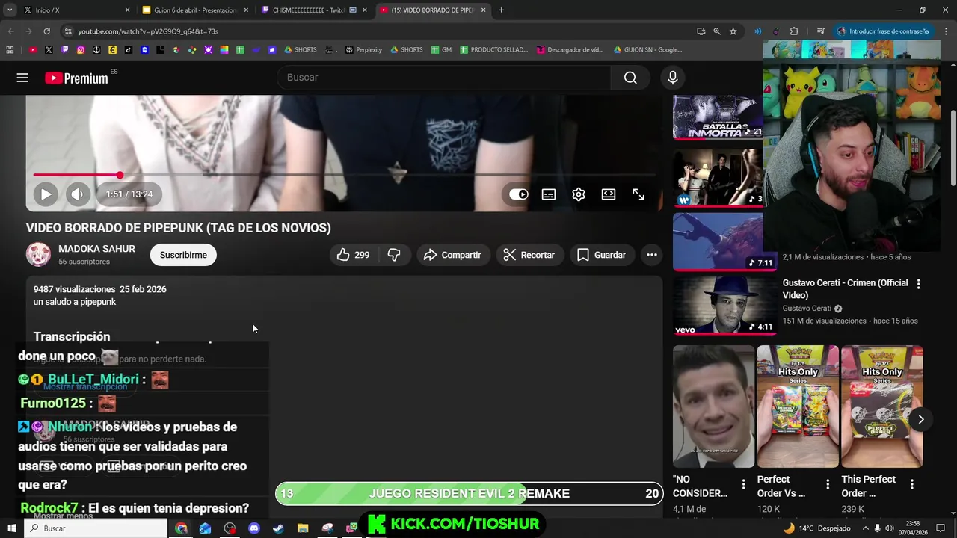
Task: Focus the Buscar search field
Action: (x=445, y=78)
